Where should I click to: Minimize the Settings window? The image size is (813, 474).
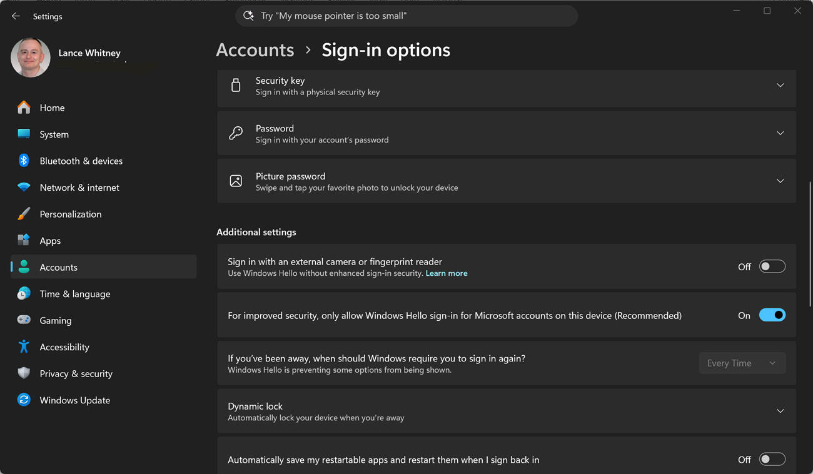click(737, 11)
